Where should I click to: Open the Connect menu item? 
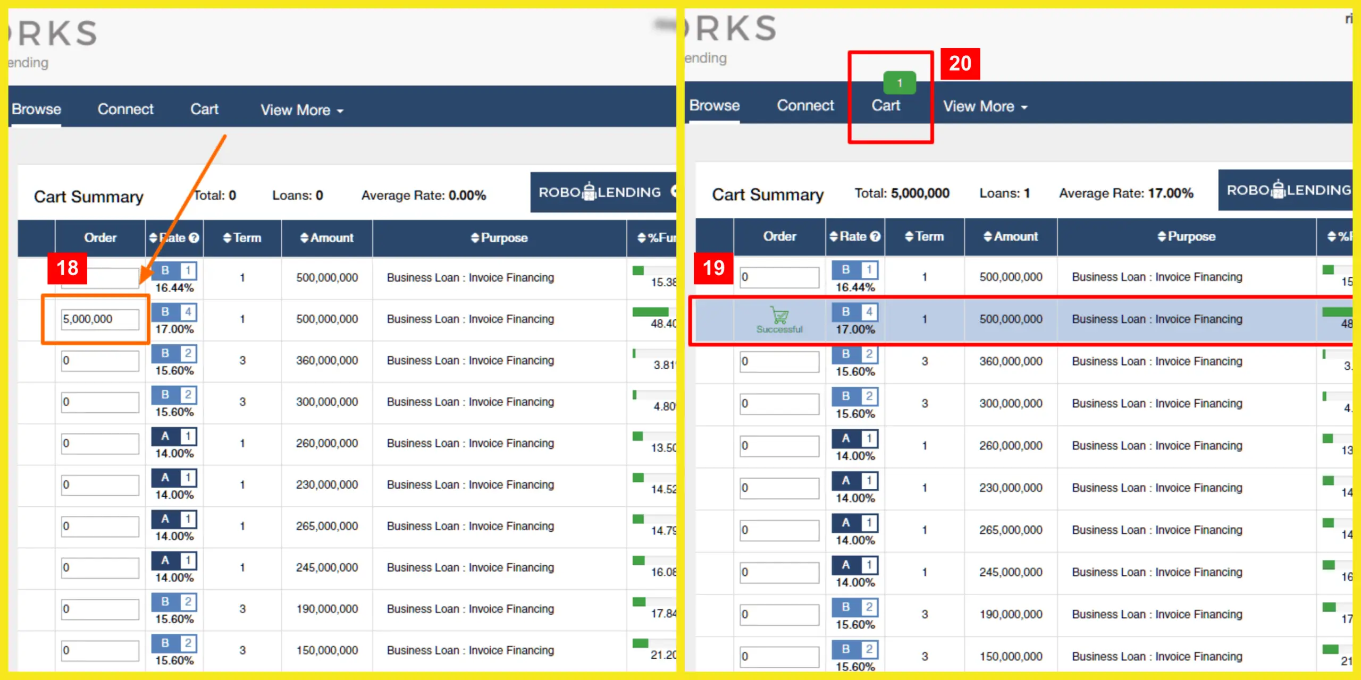pyautogui.click(x=125, y=109)
